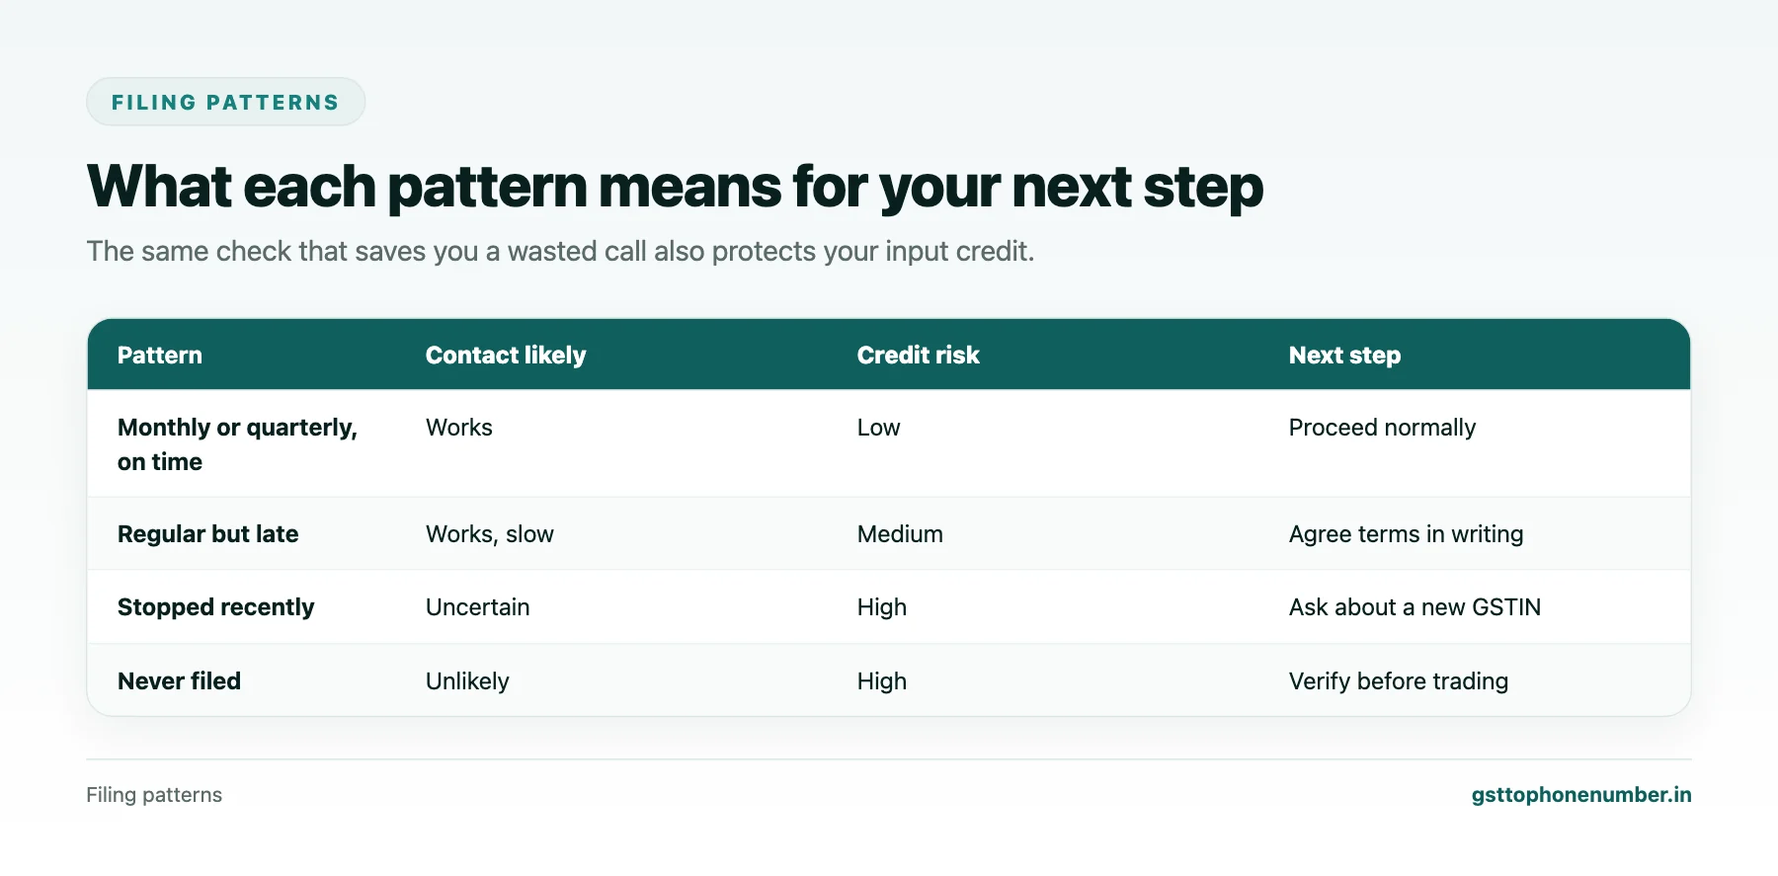Select the Verify before trading cell

1398,681
